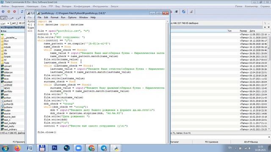
Task: Open the command line history dropdown arrow
Action: click(x=269, y=137)
